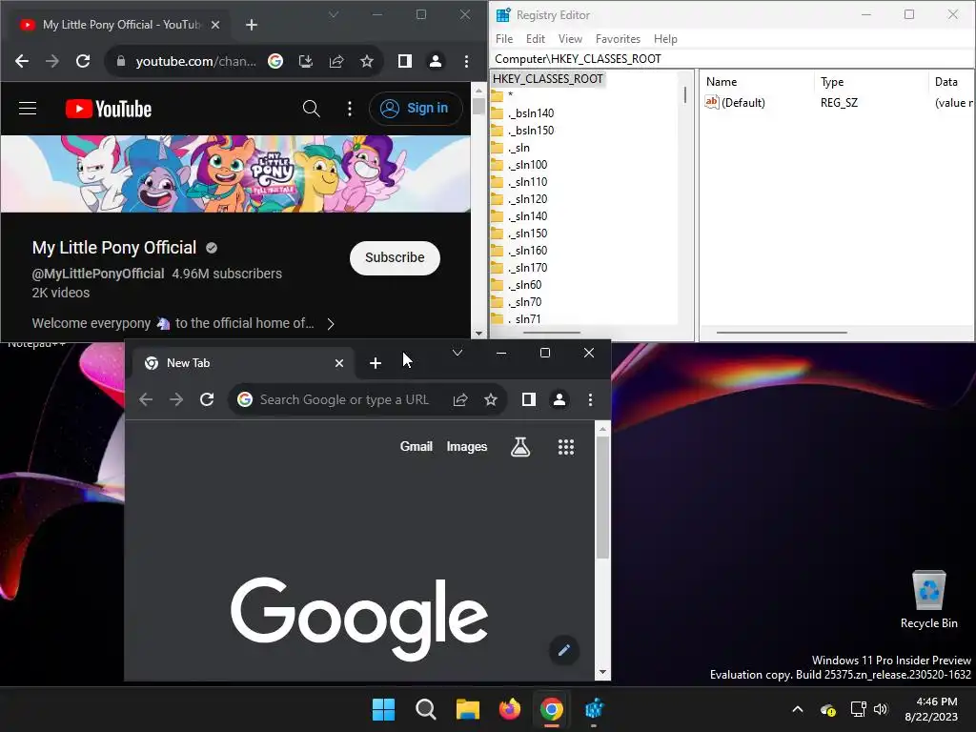
Task: Select ._sln100 registry key
Action: click(x=528, y=164)
